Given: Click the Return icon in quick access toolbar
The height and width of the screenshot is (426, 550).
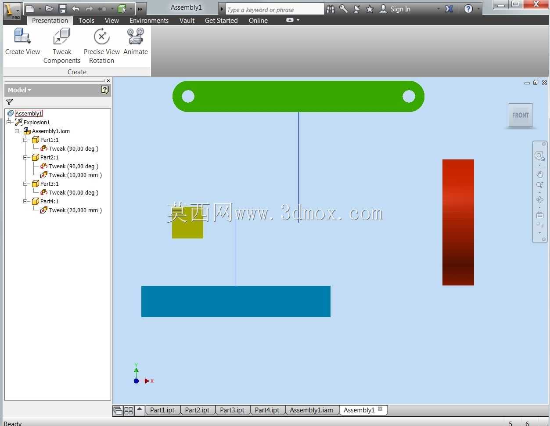Looking at the screenshot, I should [102, 9].
